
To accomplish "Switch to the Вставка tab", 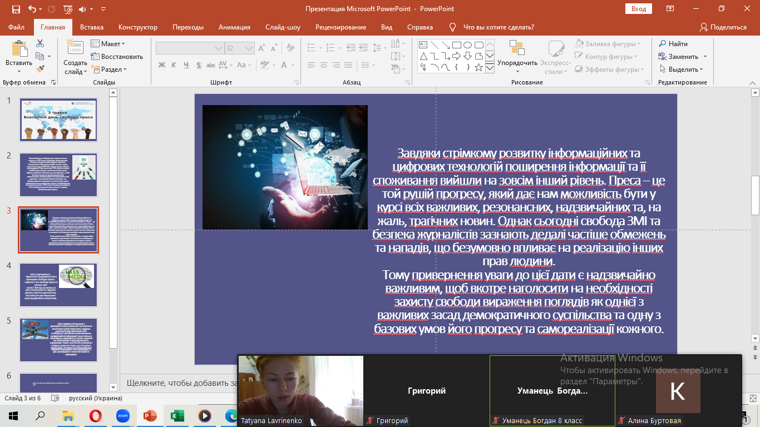I will (92, 27).
